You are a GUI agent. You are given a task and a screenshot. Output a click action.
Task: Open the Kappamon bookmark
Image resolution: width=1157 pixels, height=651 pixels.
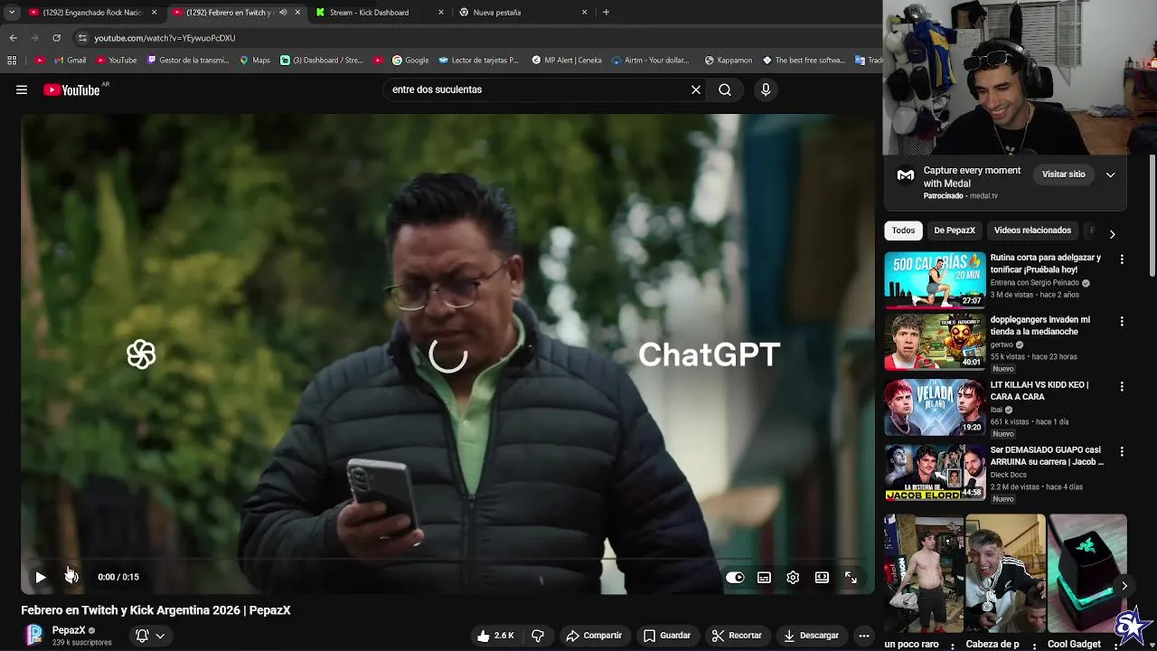pos(728,61)
